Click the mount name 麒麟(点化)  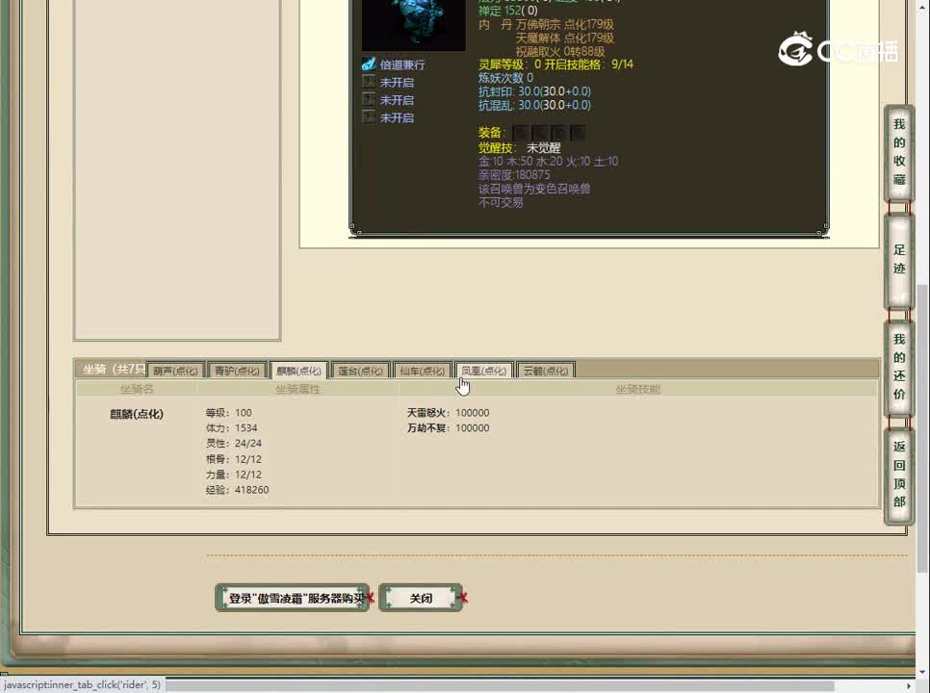pos(137,414)
